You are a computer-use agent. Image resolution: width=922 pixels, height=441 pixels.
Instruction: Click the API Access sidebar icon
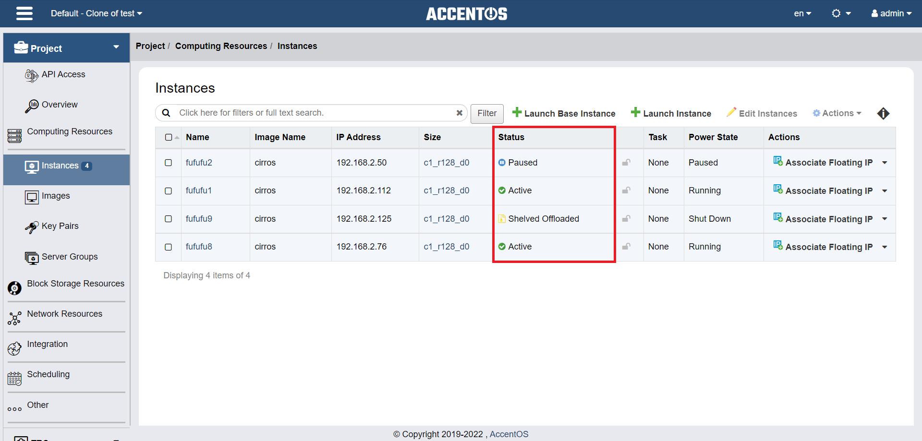[x=32, y=75]
